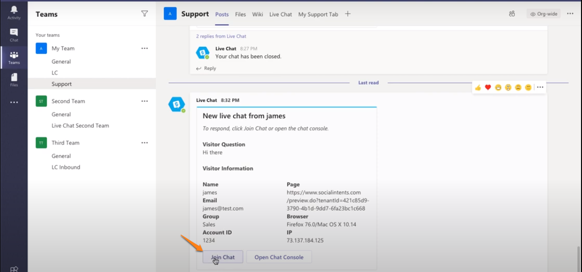React with red heart emoji
Image resolution: width=582 pixels, height=272 pixels.
(x=488, y=87)
